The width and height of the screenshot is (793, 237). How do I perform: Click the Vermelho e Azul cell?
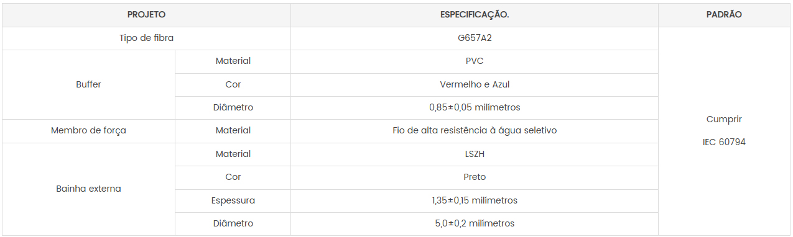475,85
